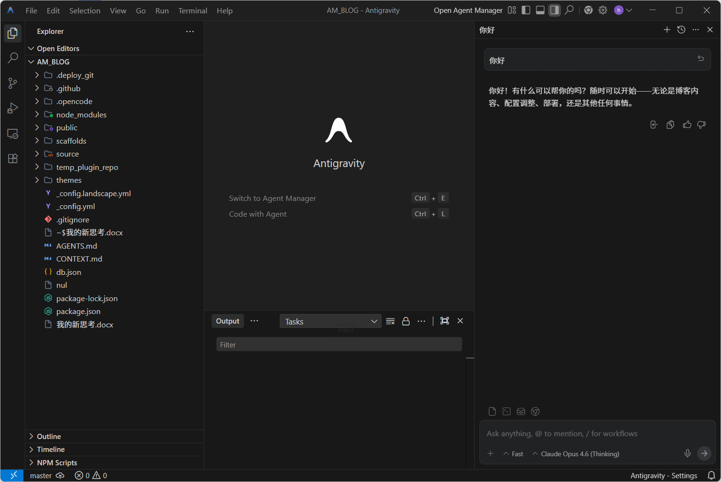Open the Run and Debug view
Screen dimensions: 721x482
coord(13,108)
